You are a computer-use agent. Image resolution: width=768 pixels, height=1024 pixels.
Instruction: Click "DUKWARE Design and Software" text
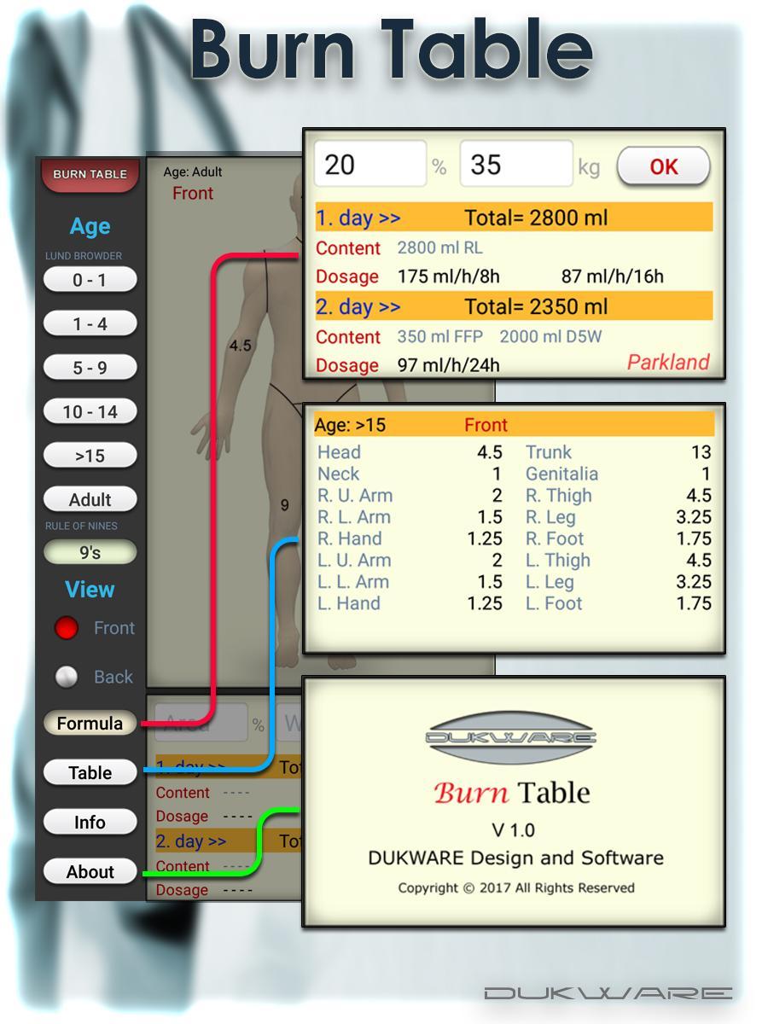515,858
